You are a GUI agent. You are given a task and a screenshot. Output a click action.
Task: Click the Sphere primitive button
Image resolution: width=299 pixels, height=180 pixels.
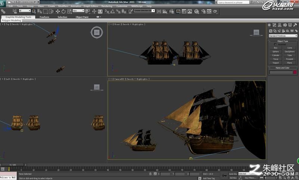[276, 52]
